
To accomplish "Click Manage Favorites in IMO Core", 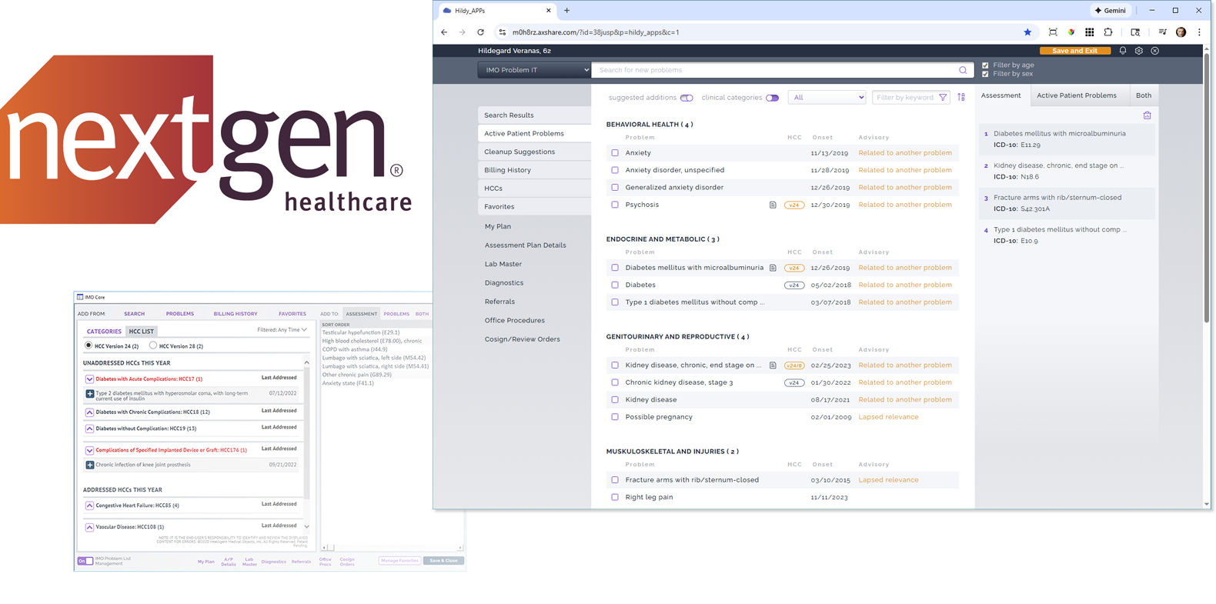I will coord(399,561).
